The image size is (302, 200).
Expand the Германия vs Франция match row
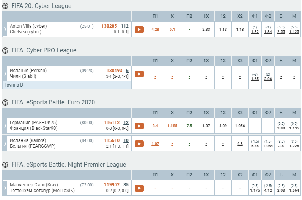[x=5, y=126]
